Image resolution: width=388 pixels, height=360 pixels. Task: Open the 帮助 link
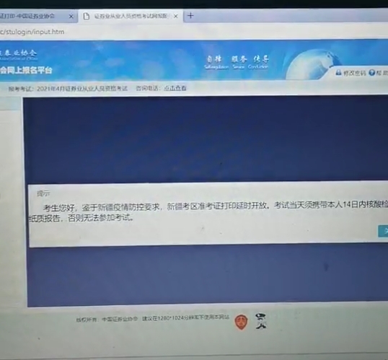[382, 73]
